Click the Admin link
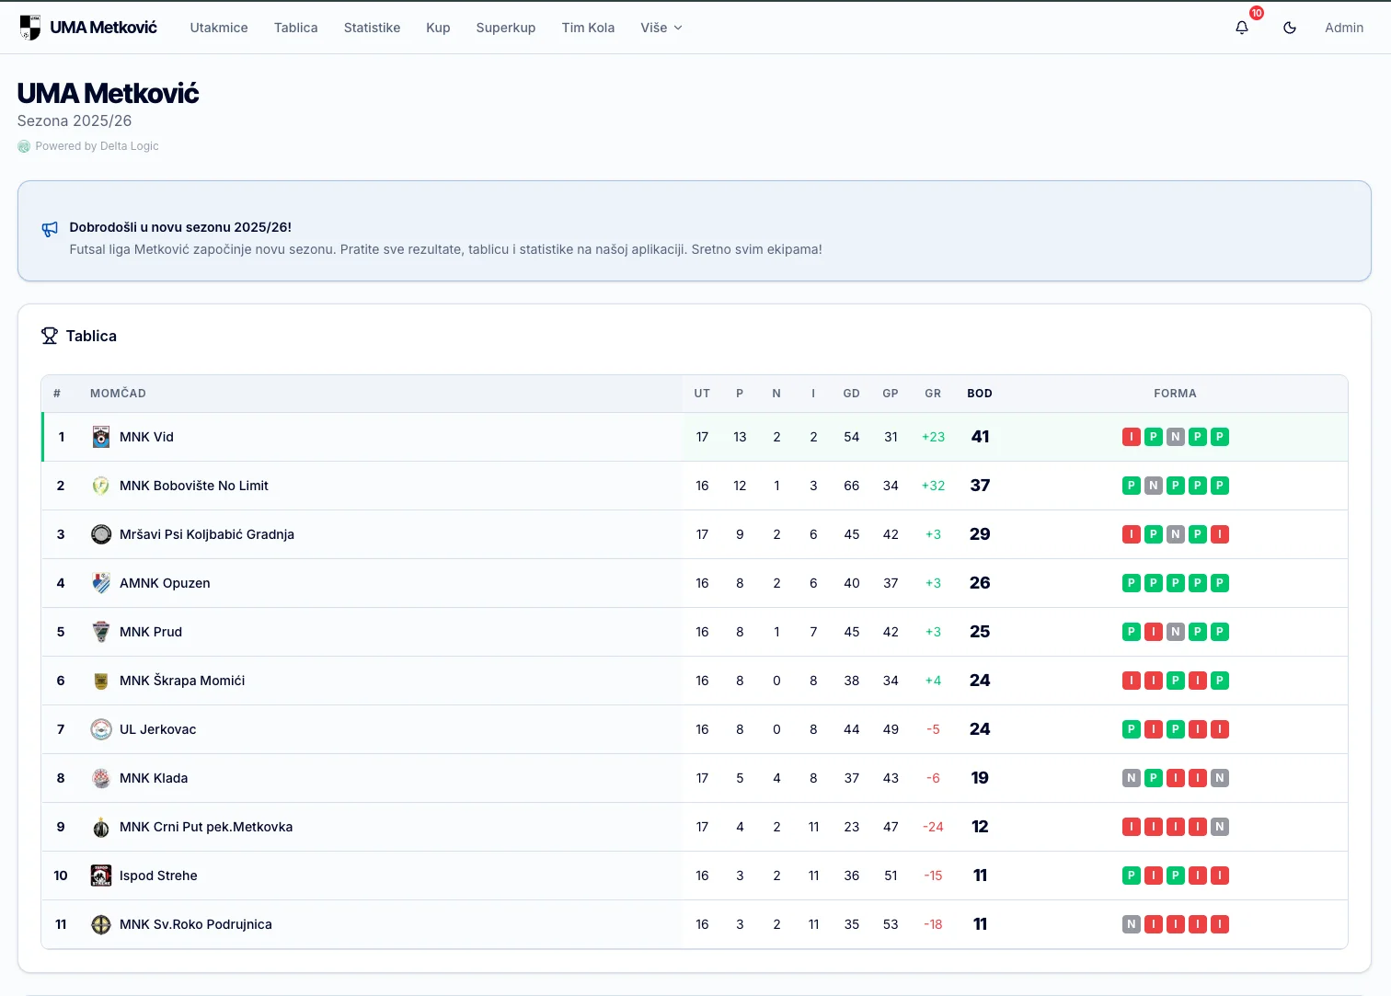Screen dimensions: 1391x996 coord(1344,28)
